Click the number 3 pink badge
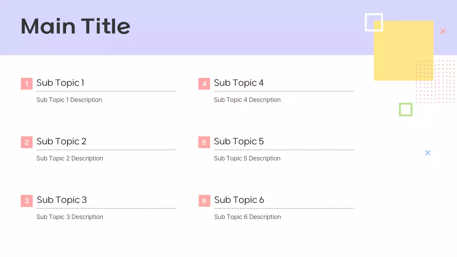 click(27, 201)
